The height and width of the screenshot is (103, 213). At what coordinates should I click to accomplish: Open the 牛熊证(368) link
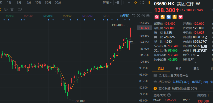[200, 82]
